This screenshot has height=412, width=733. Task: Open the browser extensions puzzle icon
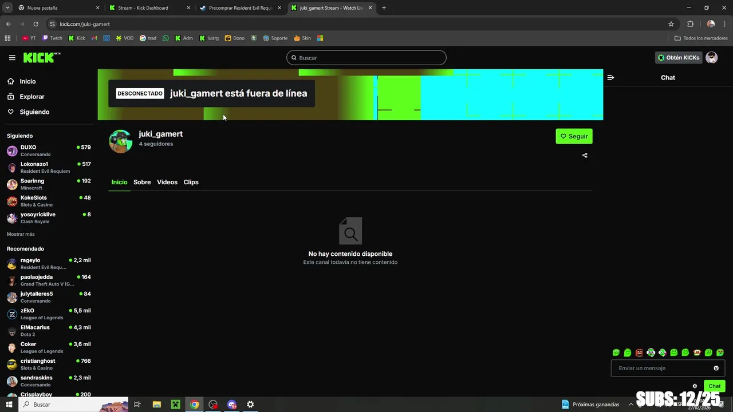[691, 24]
